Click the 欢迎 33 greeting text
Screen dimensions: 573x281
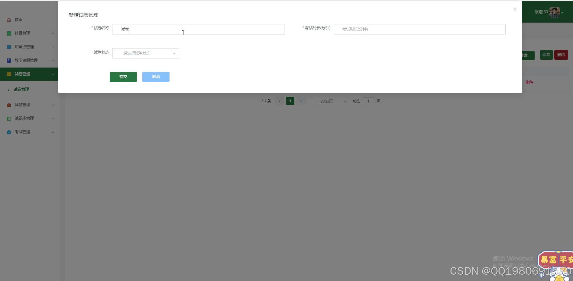tap(541, 12)
